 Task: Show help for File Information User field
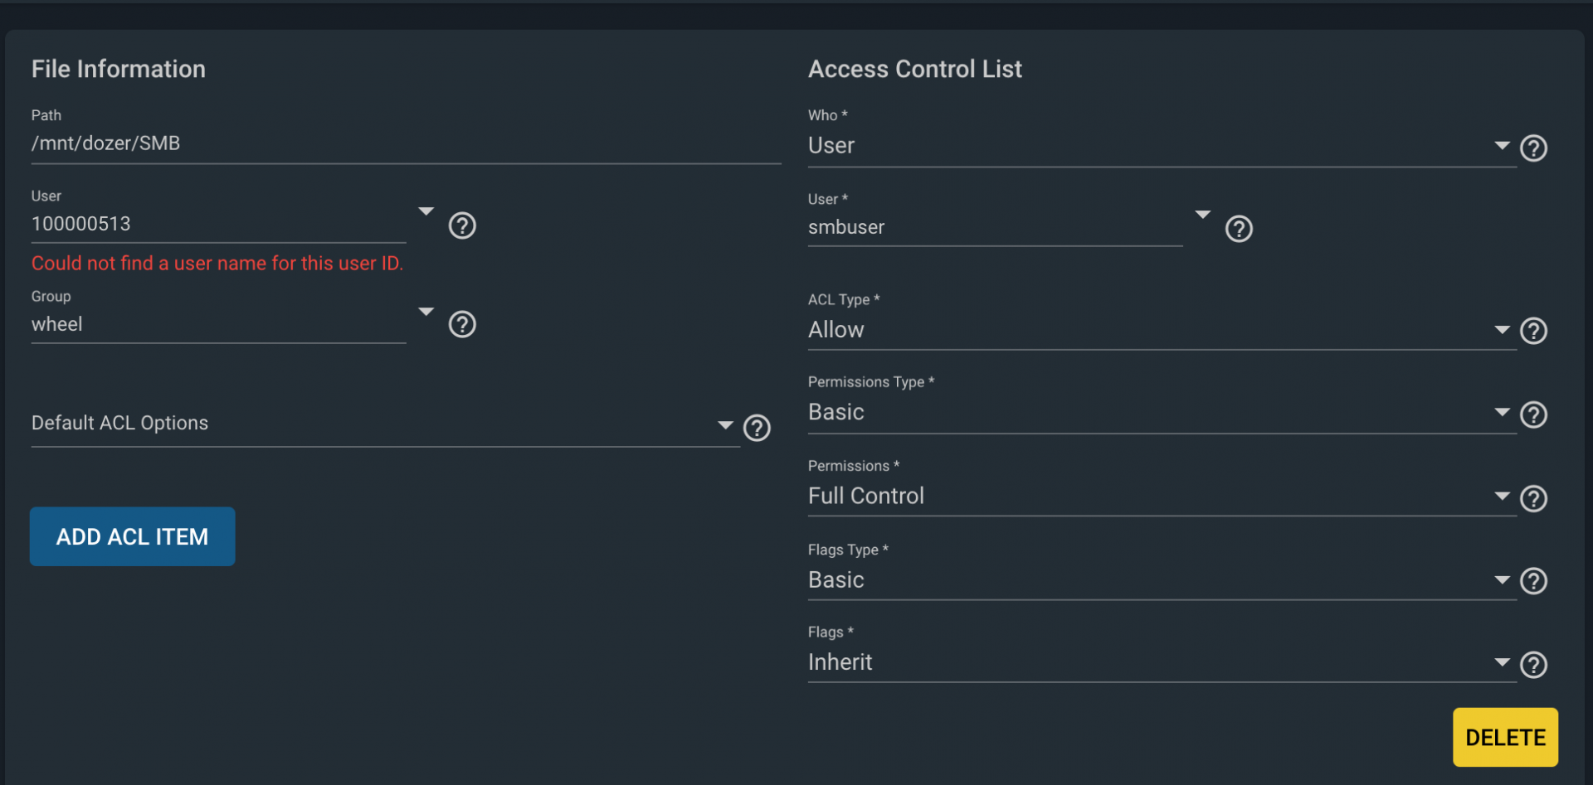pos(462,225)
